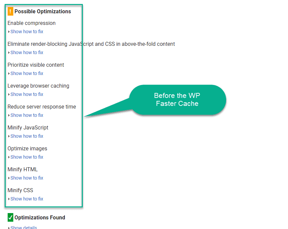Image resolution: width=288 pixels, height=229 pixels.
Task: Open Show how to fix for Reduce server response time
Action: (27, 115)
